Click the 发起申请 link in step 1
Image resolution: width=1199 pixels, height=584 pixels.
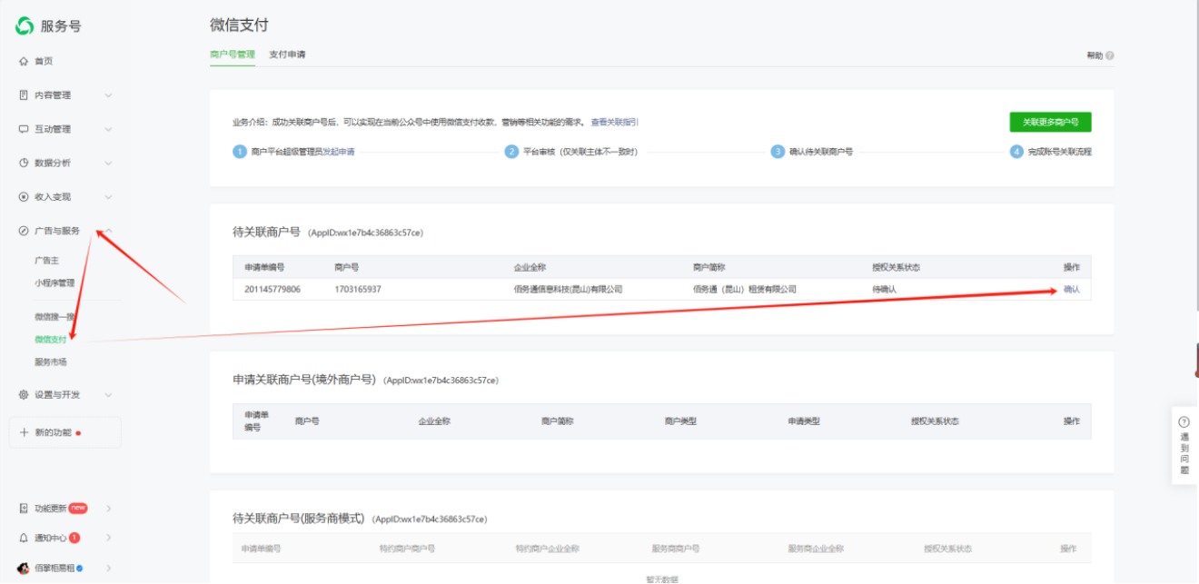click(x=339, y=152)
